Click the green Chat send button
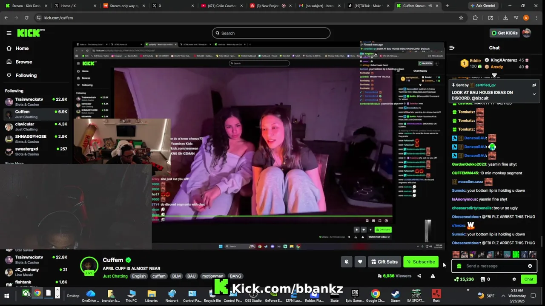The width and height of the screenshot is (545, 306). click(529, 279)
